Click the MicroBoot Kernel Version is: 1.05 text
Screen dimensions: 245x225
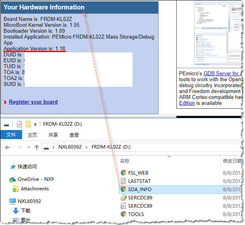click(41, 25)
